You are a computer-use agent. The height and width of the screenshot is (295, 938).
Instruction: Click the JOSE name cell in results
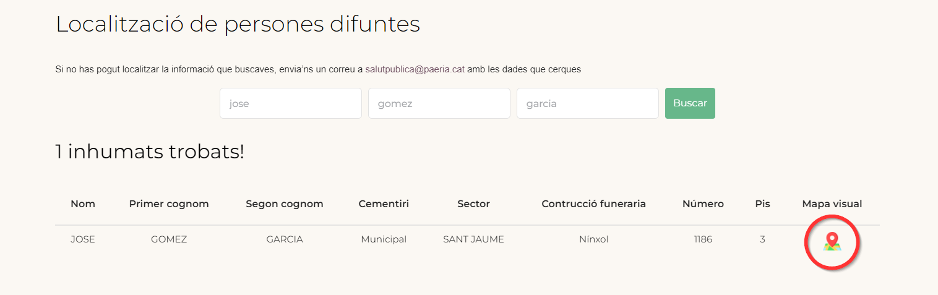(83, 239)
